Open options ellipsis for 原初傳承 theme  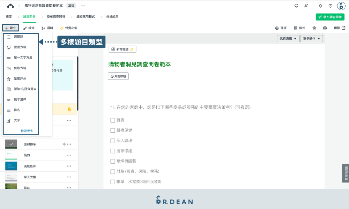pos(69,144)
